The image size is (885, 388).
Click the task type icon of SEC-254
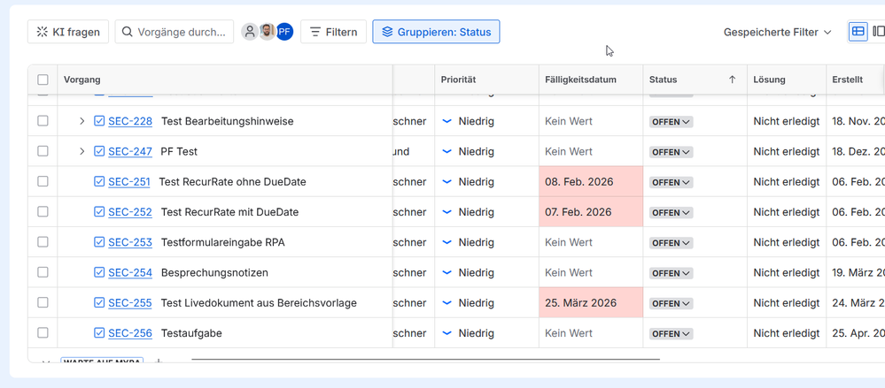[x=99, y=272]
